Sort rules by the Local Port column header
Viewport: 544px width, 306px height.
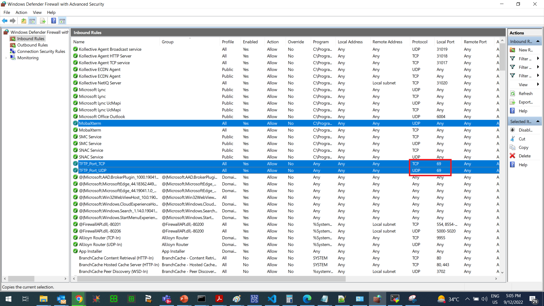447,42
